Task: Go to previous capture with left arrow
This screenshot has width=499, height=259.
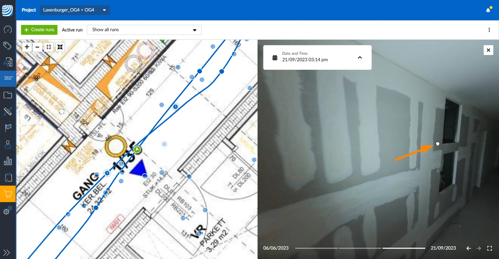Action: click(x=469, y=248)
